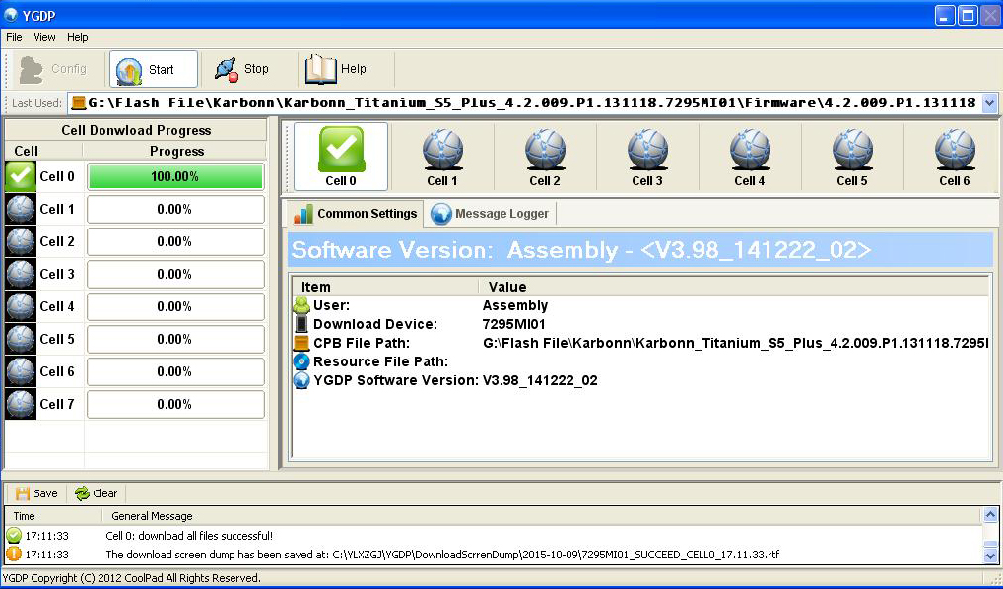The height and width of the screenshot is (589, 1003).
Task: Open the Last Used firmware path dropdown
Action: pyautogui.click(x=988, y=102)
